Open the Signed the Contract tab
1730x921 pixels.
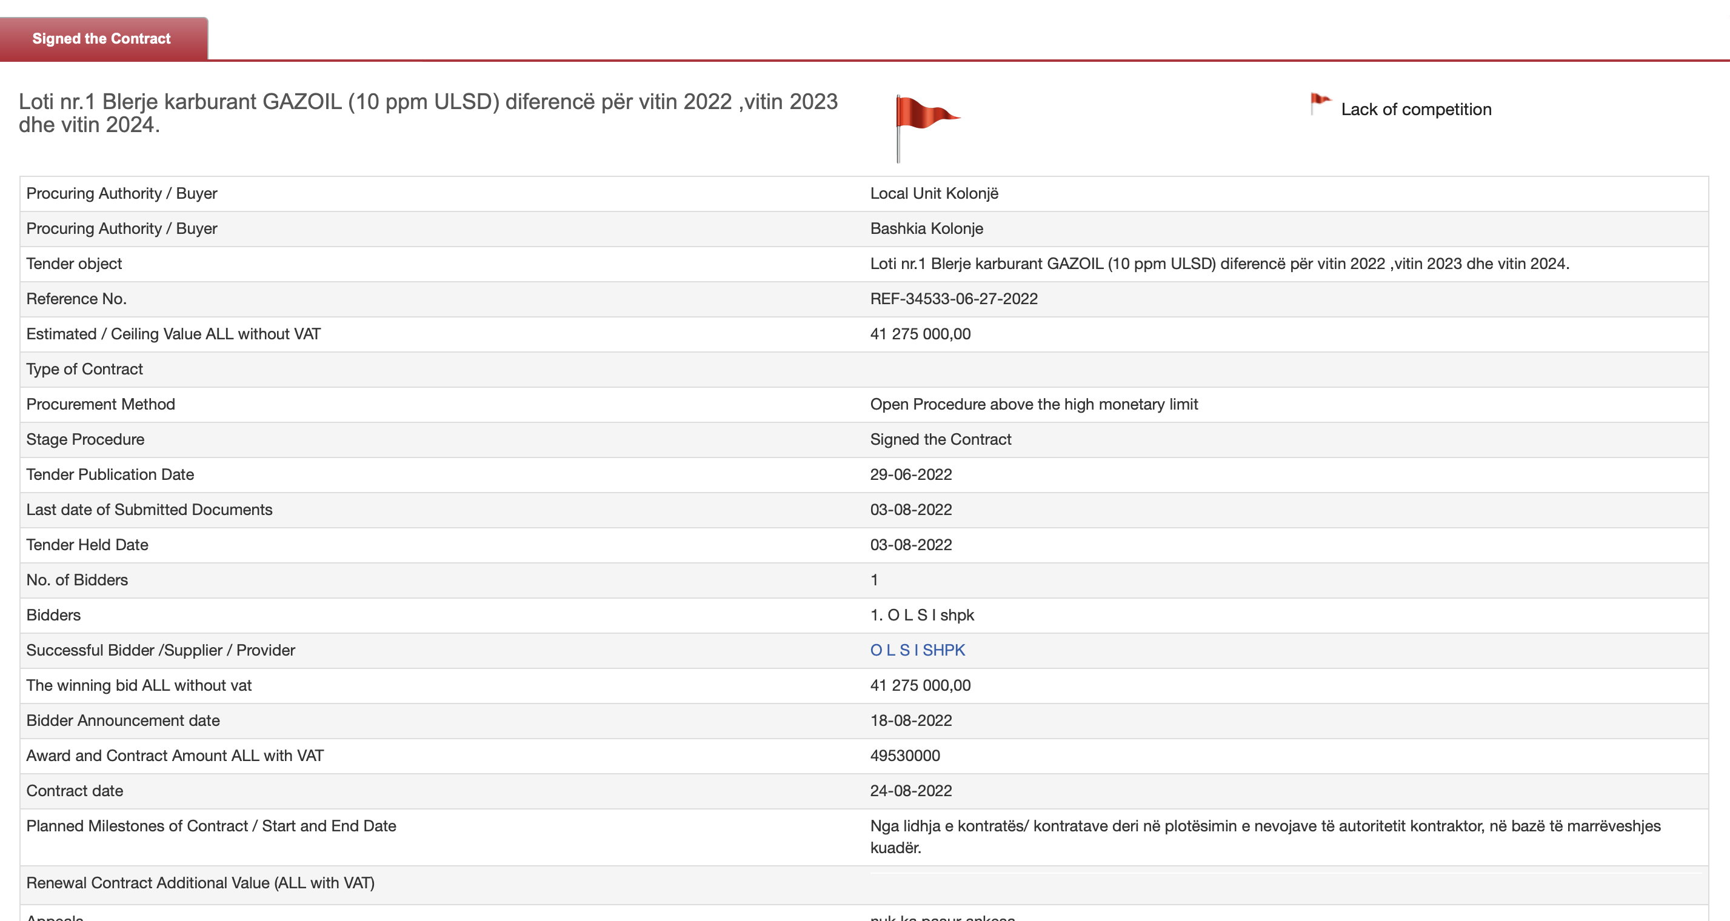pyautogui.click(x=102, y=39)
